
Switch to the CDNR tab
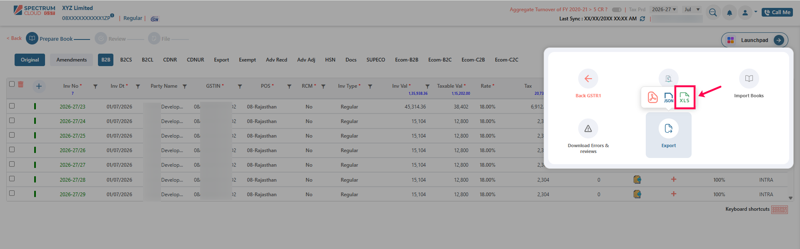tap(170, 60)
